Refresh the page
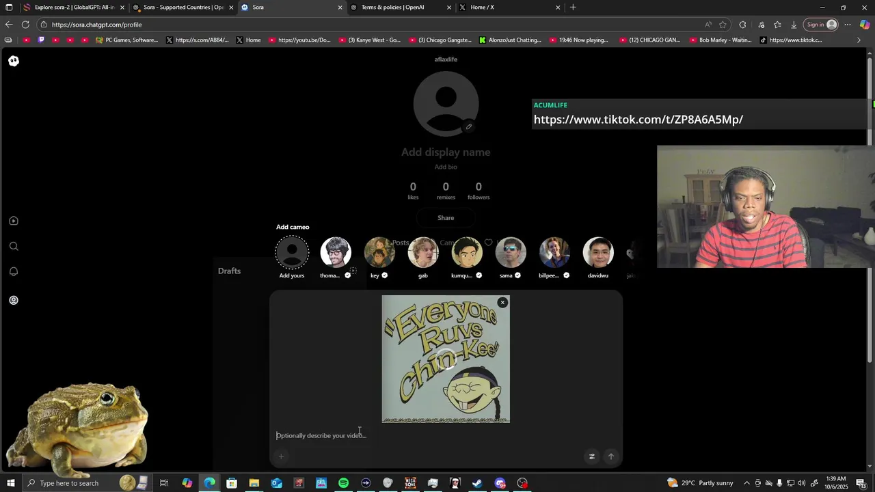This screenshot has width=875, height=492. pyautogui.click(x=25, y=25)
